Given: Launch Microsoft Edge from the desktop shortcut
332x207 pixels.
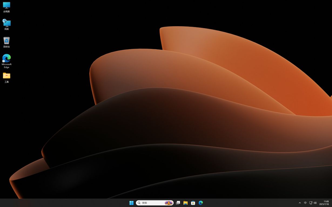Looking at the screenshot, I should click(x=6, y=59).
